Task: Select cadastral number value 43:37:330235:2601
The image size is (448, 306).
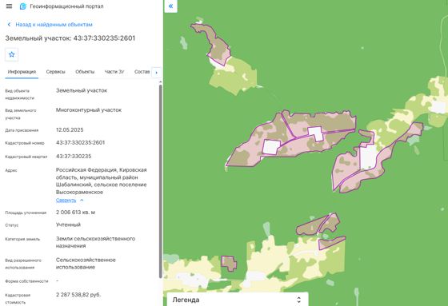Action: click(81, 143)
